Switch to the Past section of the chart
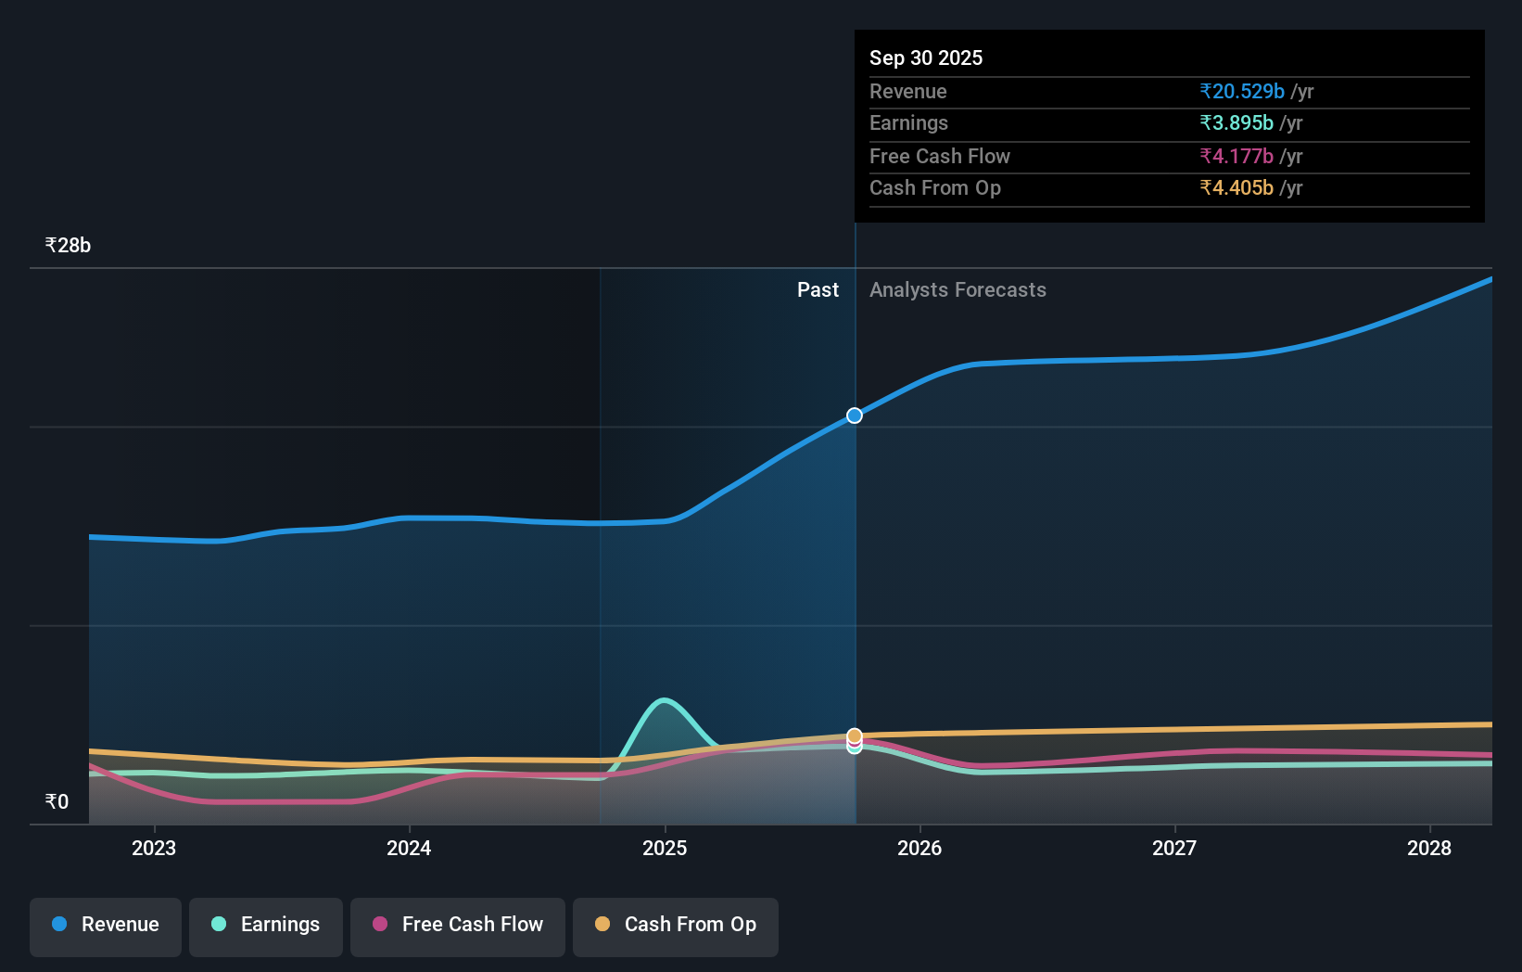Image resolution: width=1522 pixels, height=972 pixels. [818, 289]
